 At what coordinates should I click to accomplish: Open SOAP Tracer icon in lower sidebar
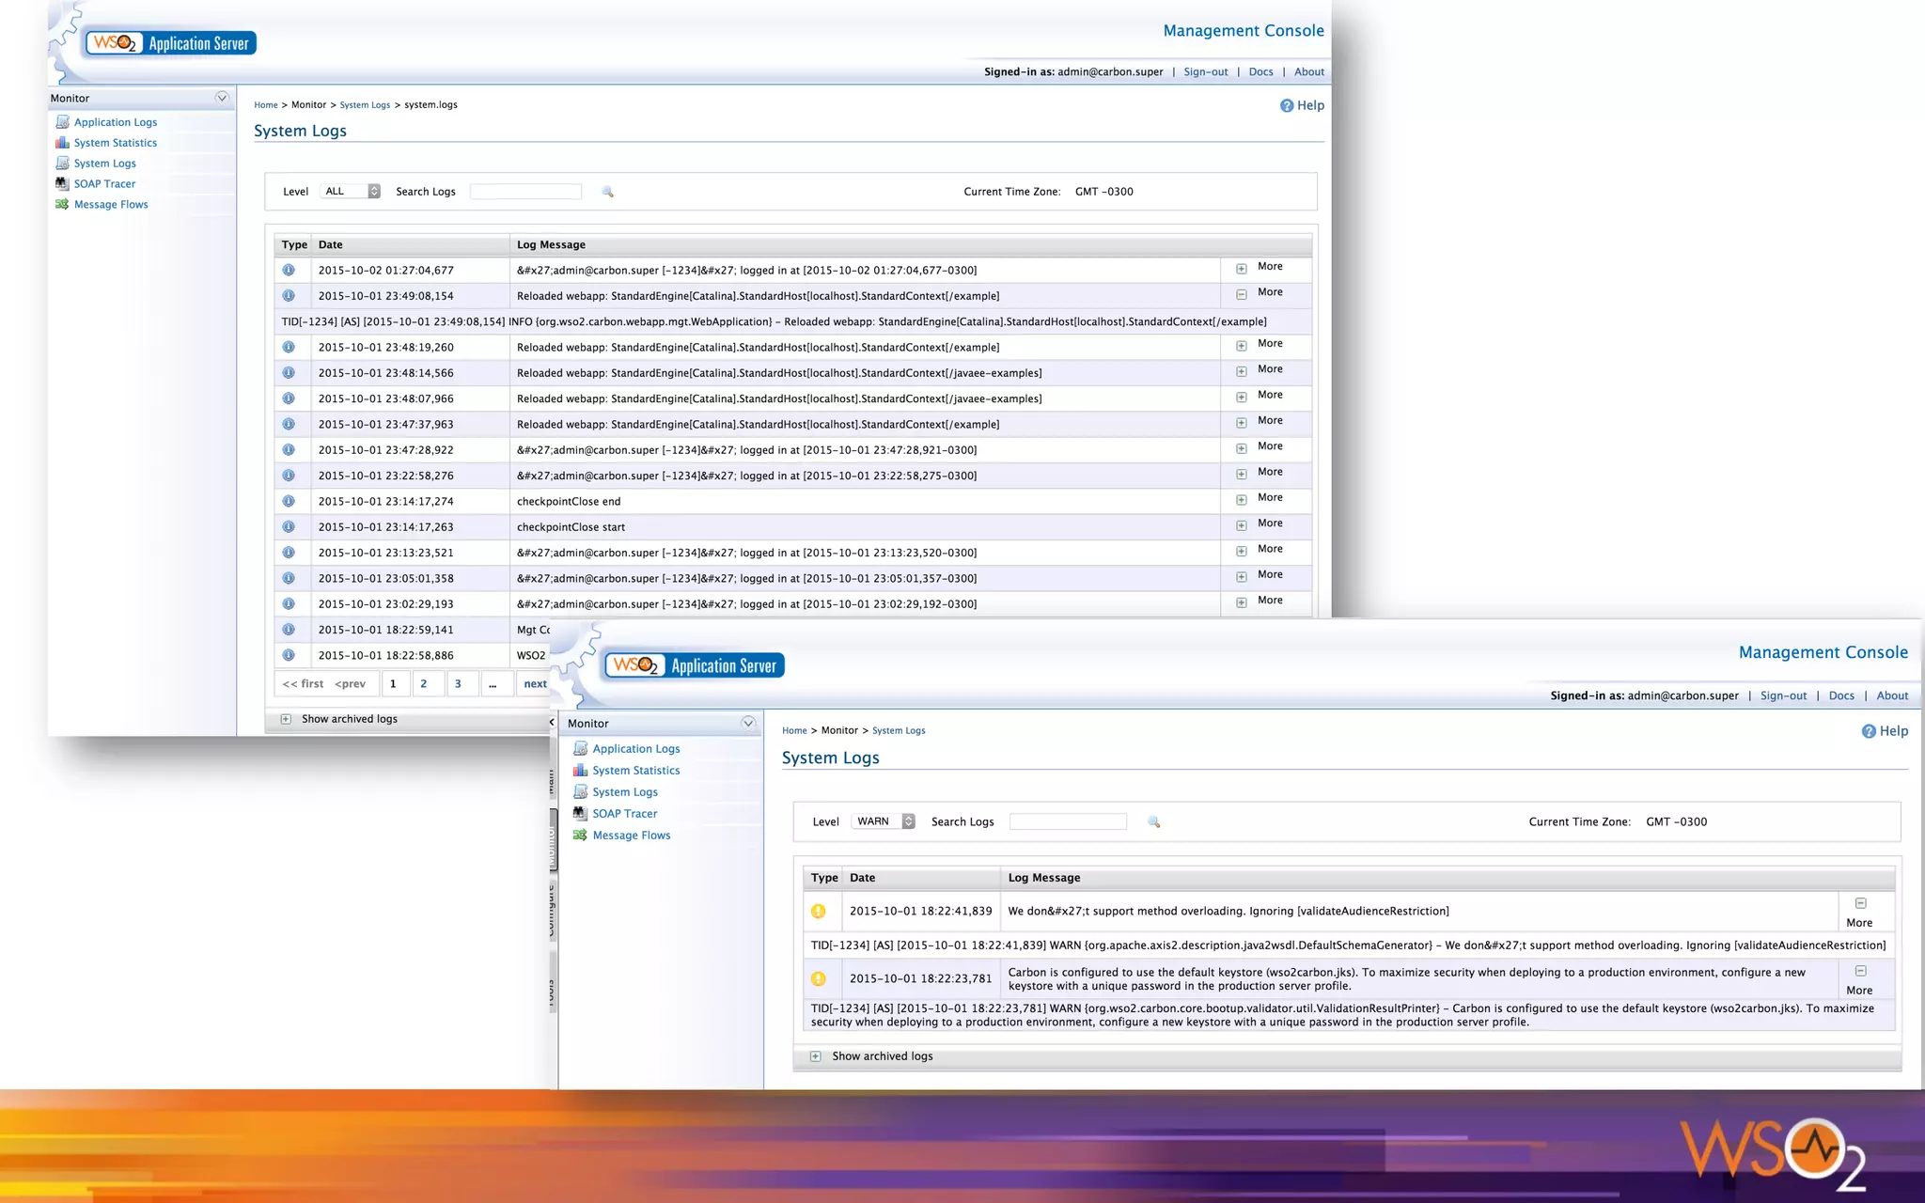580,813
